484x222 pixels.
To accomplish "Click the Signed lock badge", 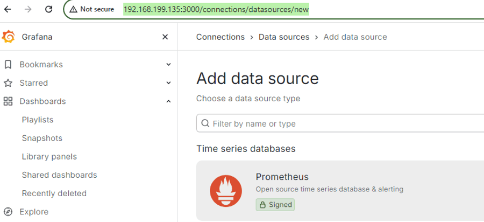I will click(275, 205).
